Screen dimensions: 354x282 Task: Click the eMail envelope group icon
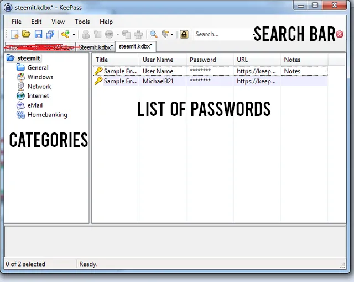click(20, 105)
